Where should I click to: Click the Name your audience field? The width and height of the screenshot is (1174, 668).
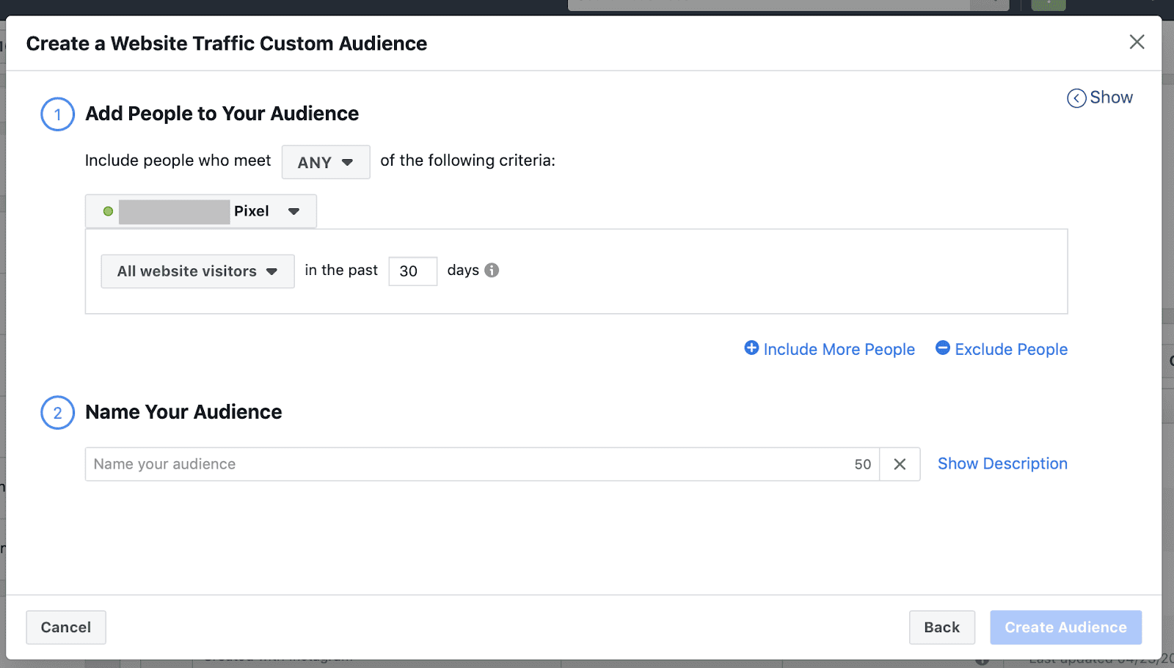(x=482, y=464)
